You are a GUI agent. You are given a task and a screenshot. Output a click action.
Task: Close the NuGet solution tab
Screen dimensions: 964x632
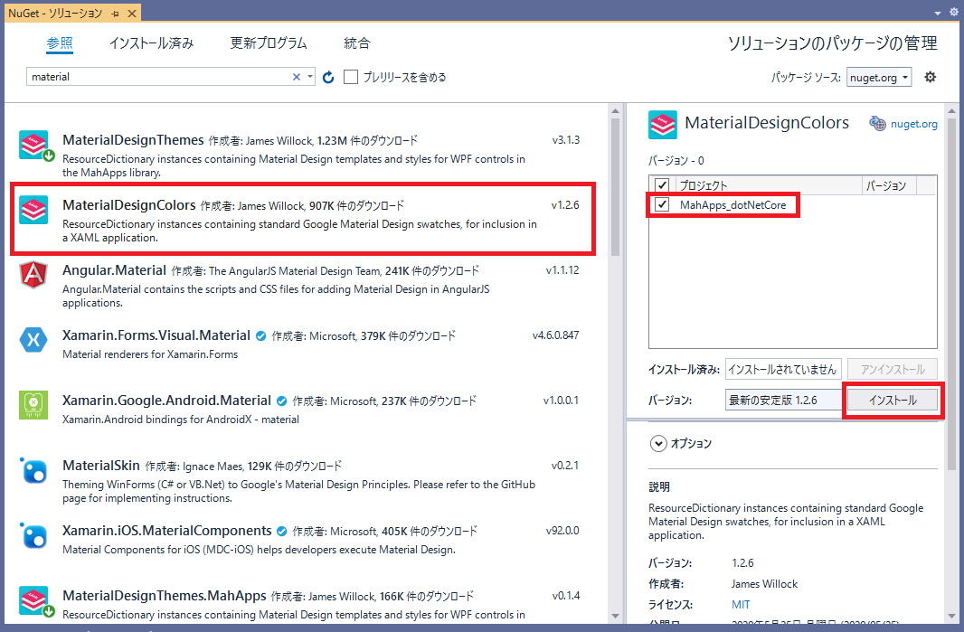click(131, 13)
